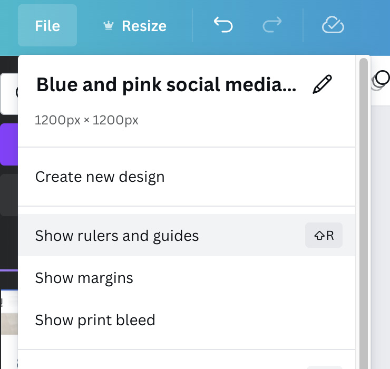Click the cloud saved status icon
This screenshot has width=390, height=369.
(x=333, y=25)
